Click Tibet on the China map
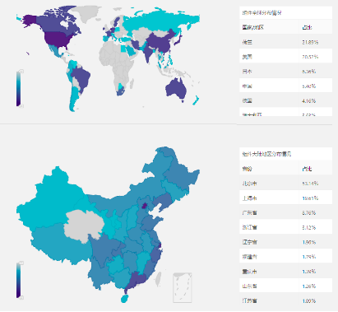338x312 pixels. pyautogui.click(x=59, y=244)
